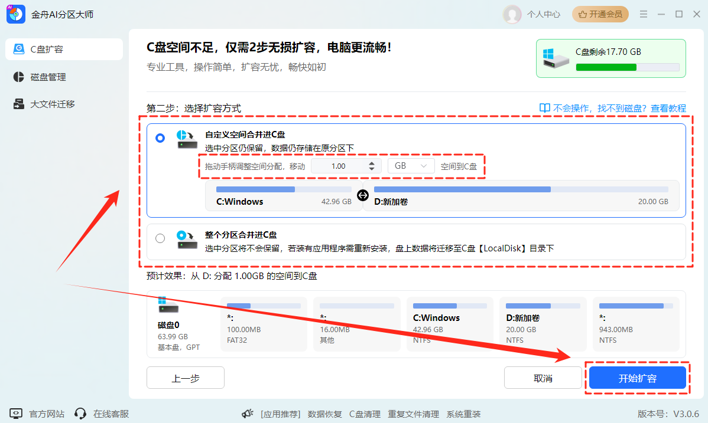Screen dimensions: 708x423
Task: Click the D:新加卷 partition usage bar
Action: point(521,189)
